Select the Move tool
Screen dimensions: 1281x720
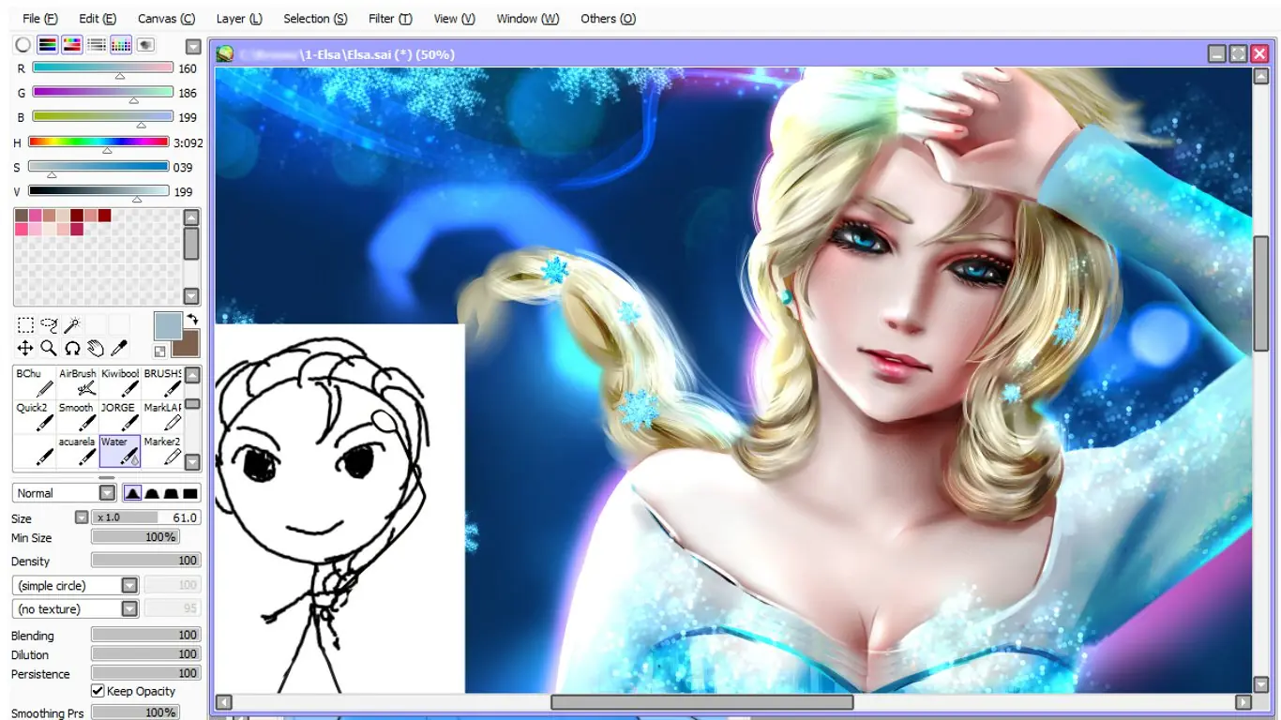pos(25,349)
